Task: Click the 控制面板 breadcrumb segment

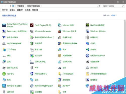Action: click(x=21, y=6)
